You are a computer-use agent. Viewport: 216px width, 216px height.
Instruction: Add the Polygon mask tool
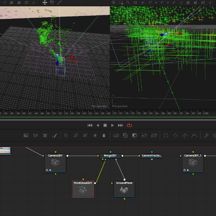[x=185, y=135]
